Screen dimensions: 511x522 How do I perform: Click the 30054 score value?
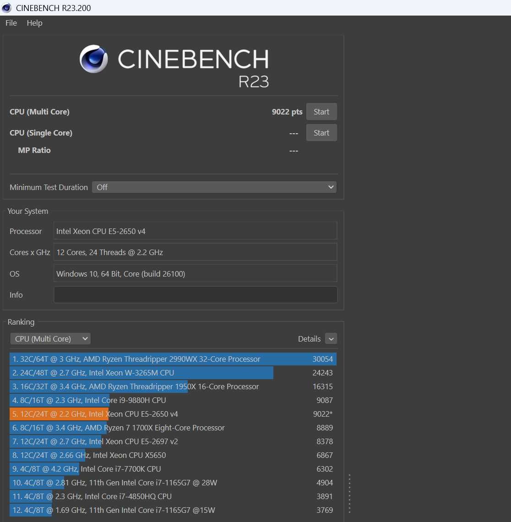tap(322, 359)
